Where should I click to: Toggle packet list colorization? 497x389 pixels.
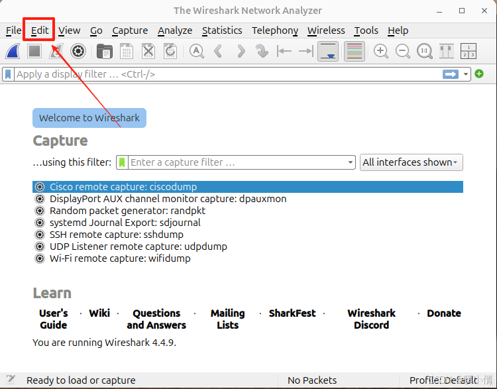point(355,51)
